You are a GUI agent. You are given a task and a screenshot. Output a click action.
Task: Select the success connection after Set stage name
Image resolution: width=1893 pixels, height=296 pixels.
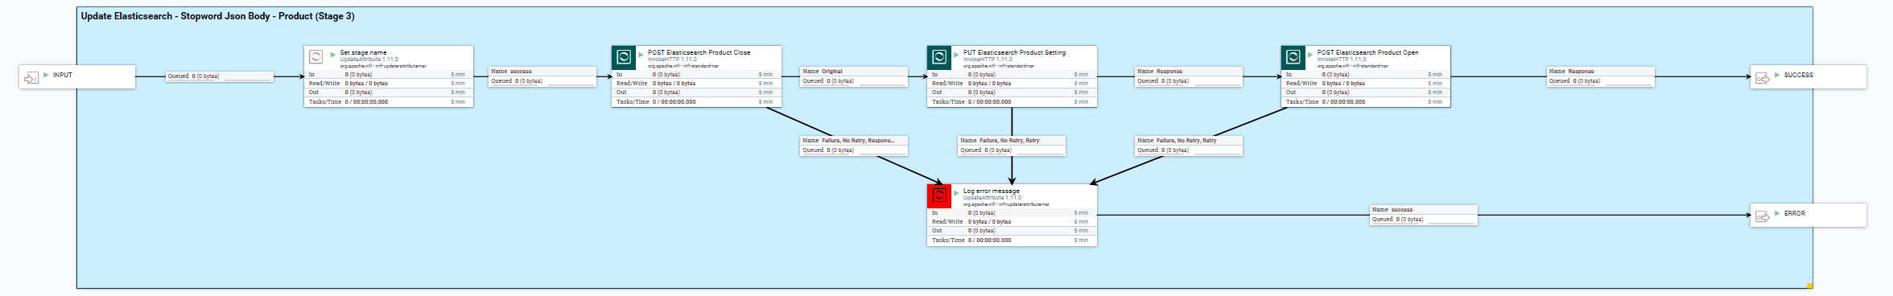point(542,76)
